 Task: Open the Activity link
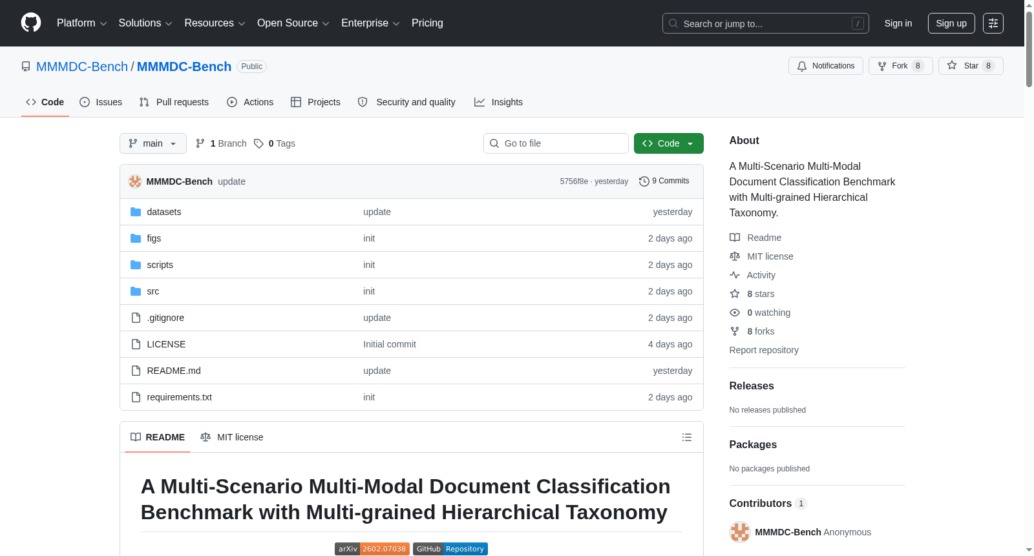753,275
